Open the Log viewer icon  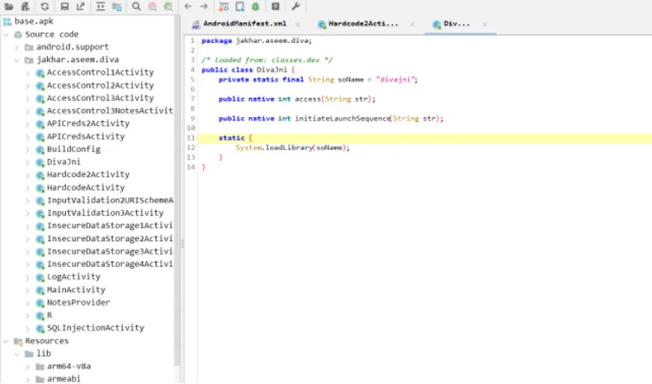point(275,6)
